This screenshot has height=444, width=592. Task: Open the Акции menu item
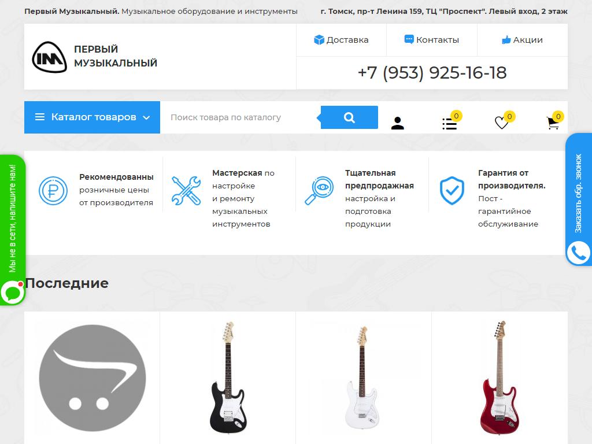(x=522, y=40)
